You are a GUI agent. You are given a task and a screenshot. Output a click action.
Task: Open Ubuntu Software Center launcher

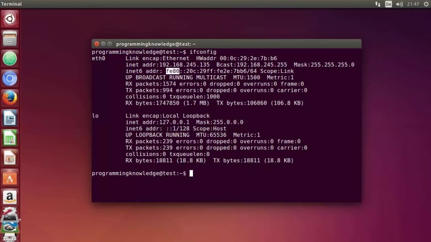click(x=10, y=177)
